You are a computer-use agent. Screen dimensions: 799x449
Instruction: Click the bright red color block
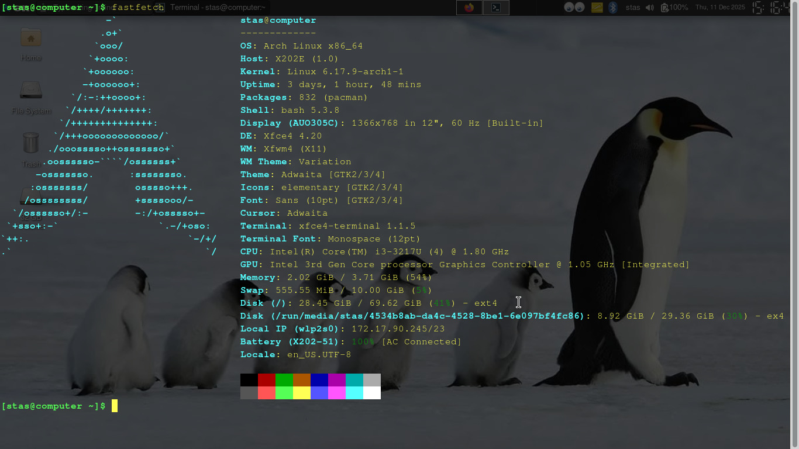coord(267,393)
